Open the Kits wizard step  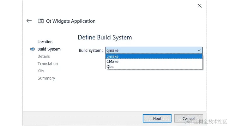pyautogui.click(x=41, y=71)
